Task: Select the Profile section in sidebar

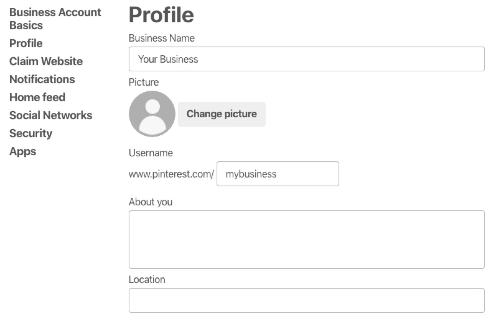Action: [26, 43]
